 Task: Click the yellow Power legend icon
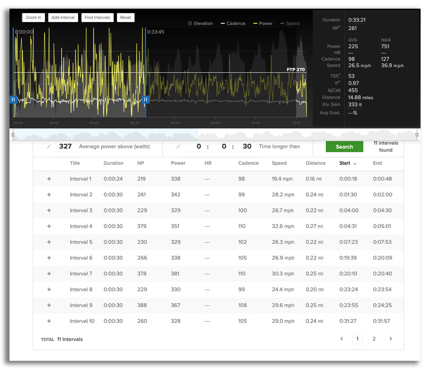255,23
